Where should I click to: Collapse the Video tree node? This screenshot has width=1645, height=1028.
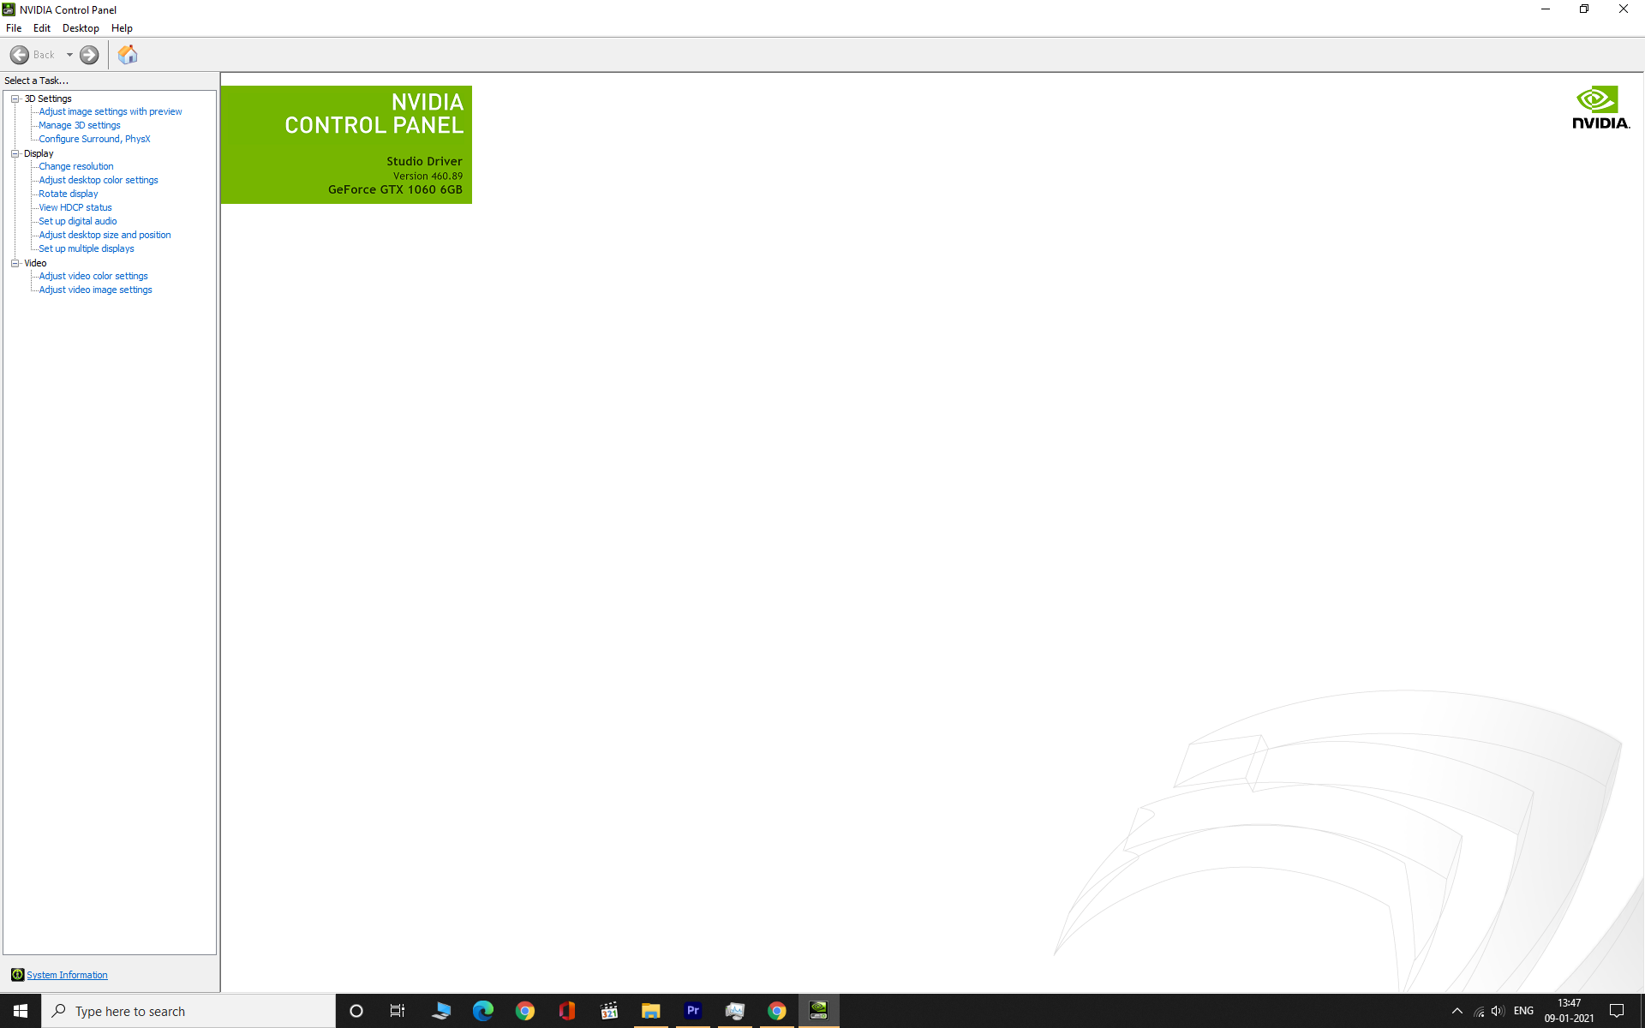click(x=15, y=263)
